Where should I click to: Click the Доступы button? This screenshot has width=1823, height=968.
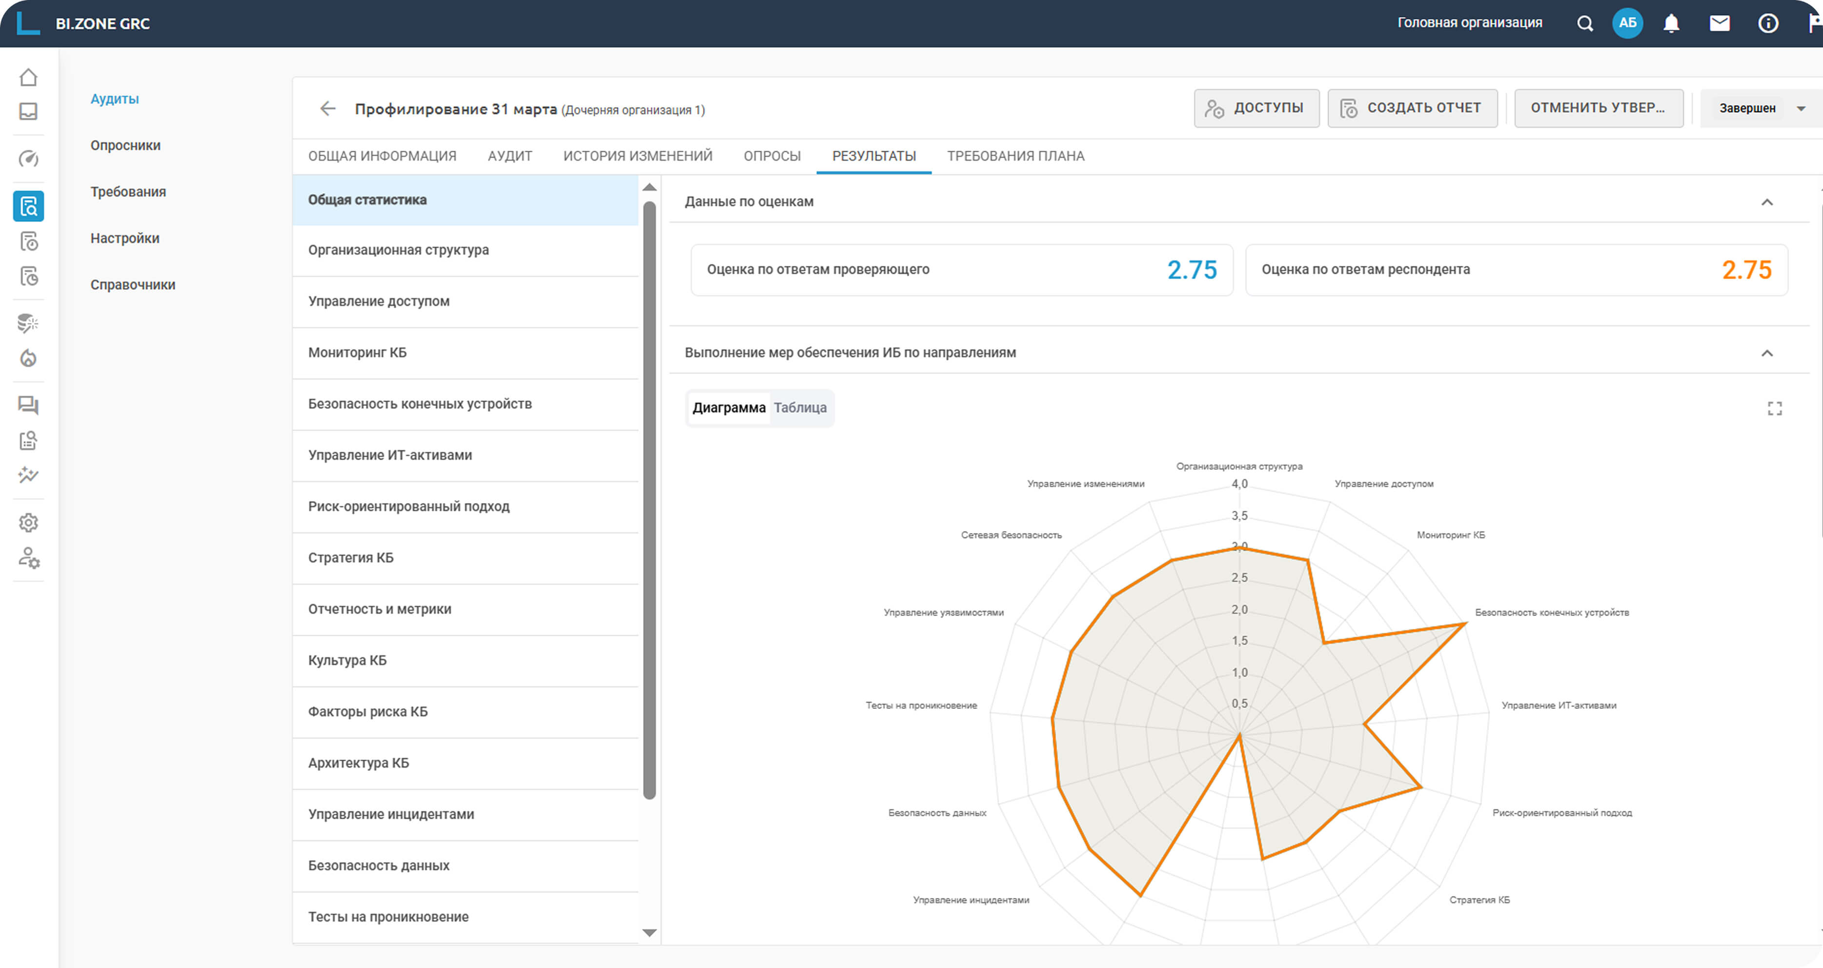click(1257, 108)
